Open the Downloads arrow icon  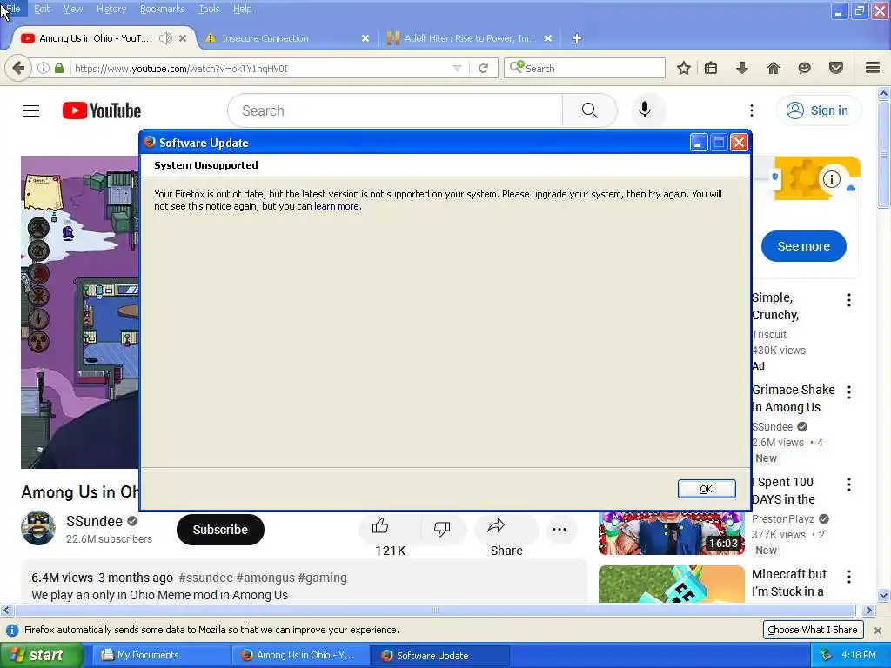(742, 68)
